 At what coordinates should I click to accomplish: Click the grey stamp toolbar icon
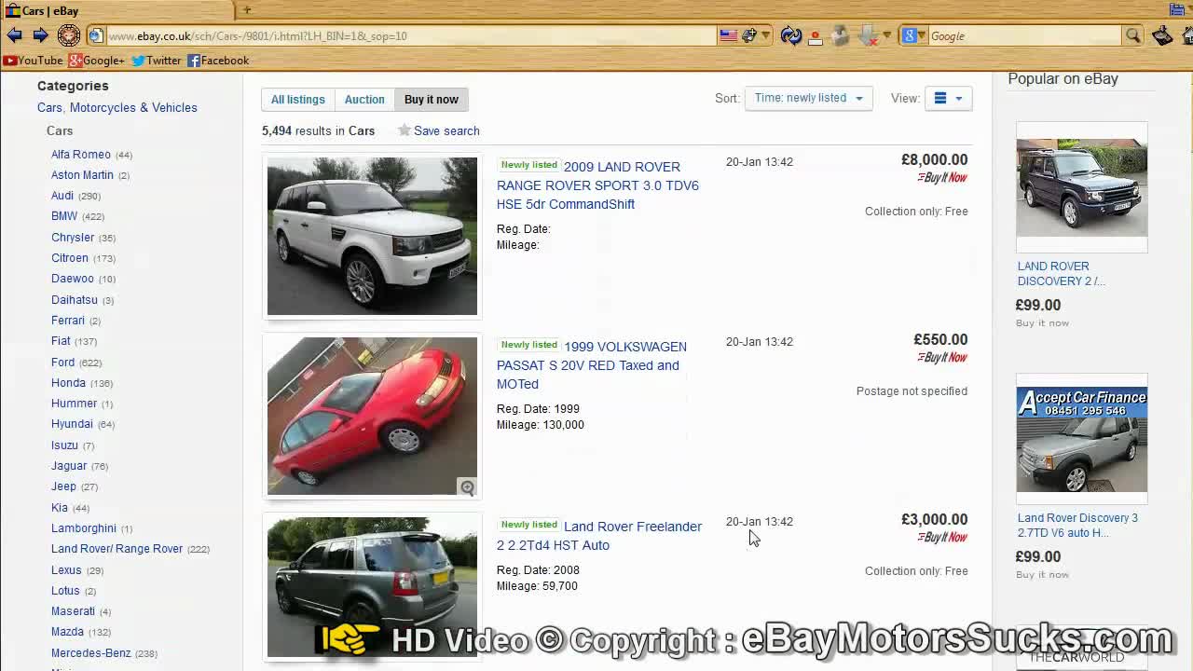click(x=841, y=35)
